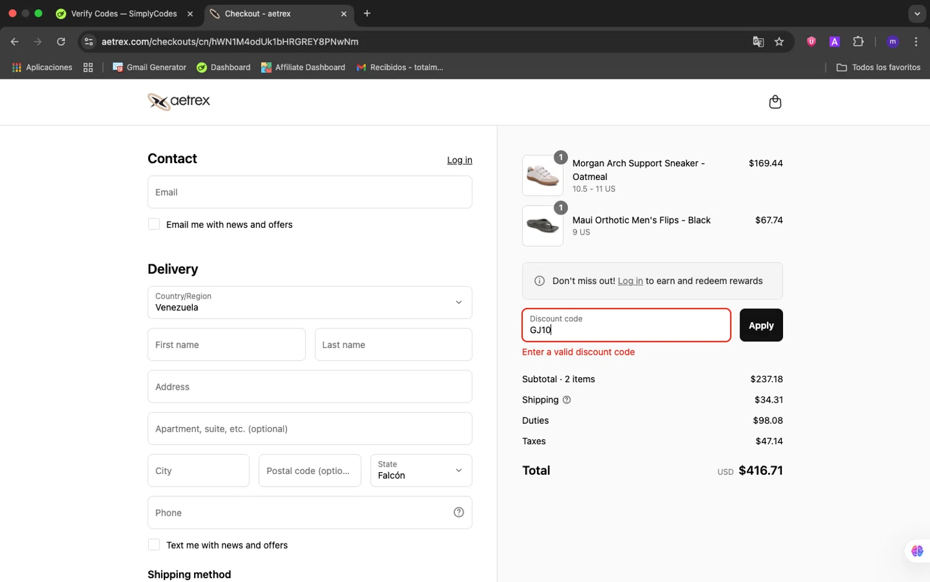Viewport: 930px width, 582px height.
Task: Focus the City field
Action: [198, 470]
